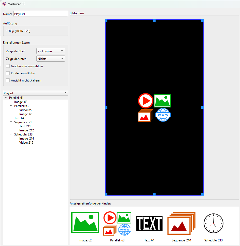Open the Zeige darunter dropdown
This screenshot has width=240, height=246.
tap(51, 59)
